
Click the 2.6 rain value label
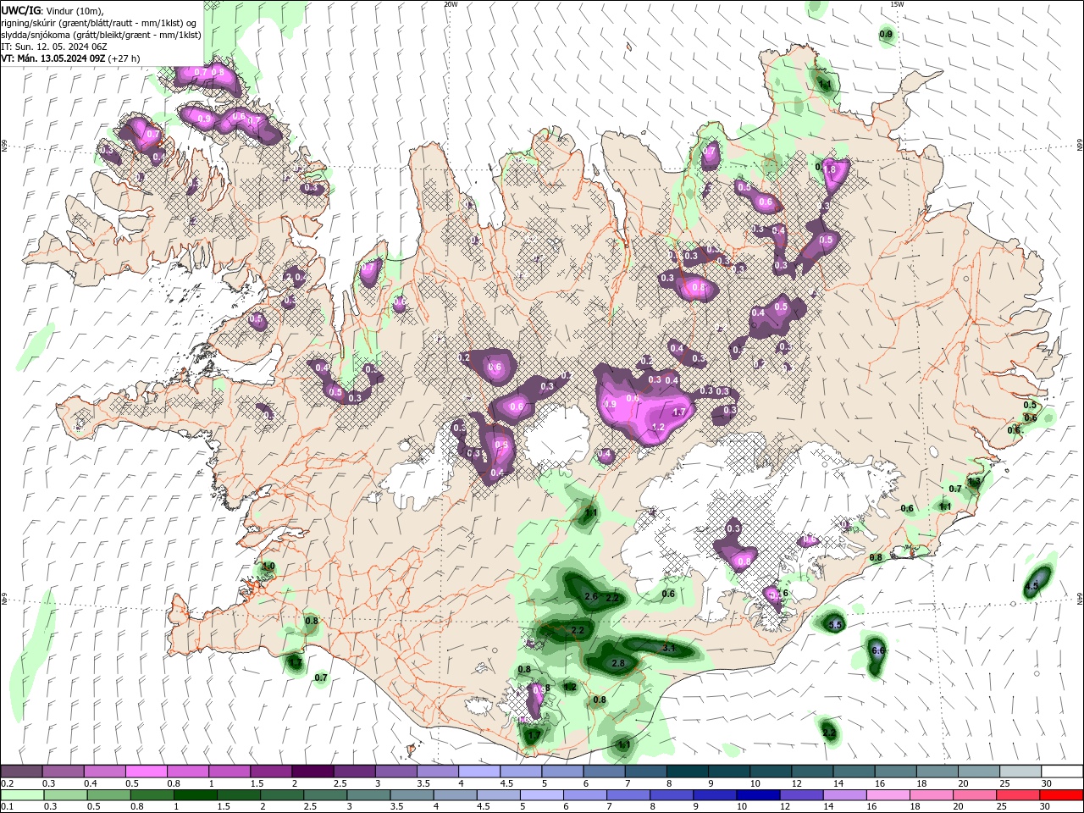[x=592, y=597]
